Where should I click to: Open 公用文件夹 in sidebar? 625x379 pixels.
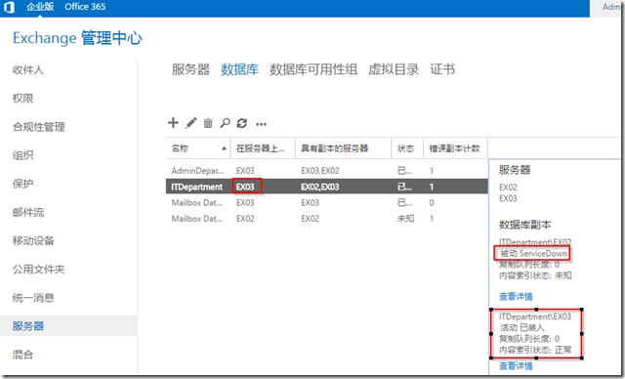click(39, 270)
